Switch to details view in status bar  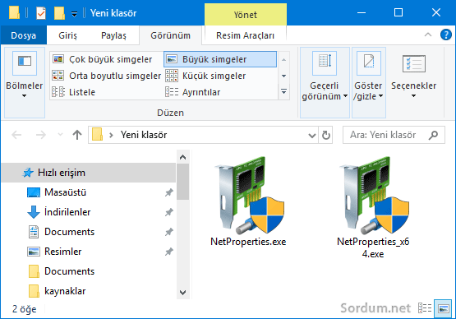click(x=425, y=308)
